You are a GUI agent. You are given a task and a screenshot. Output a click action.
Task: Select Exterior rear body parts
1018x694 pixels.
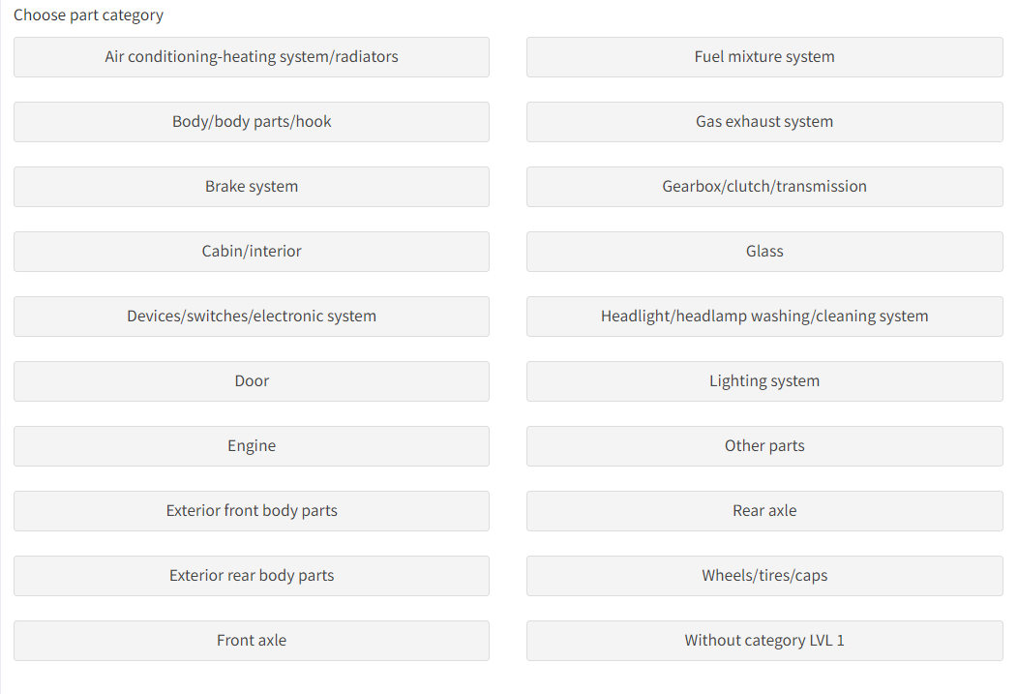252,576
